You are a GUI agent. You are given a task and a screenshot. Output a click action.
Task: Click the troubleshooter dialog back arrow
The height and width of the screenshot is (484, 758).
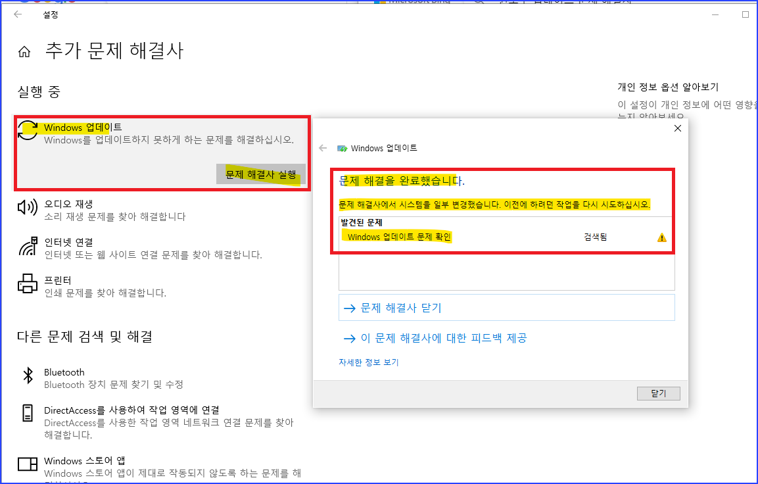point(323,148)
